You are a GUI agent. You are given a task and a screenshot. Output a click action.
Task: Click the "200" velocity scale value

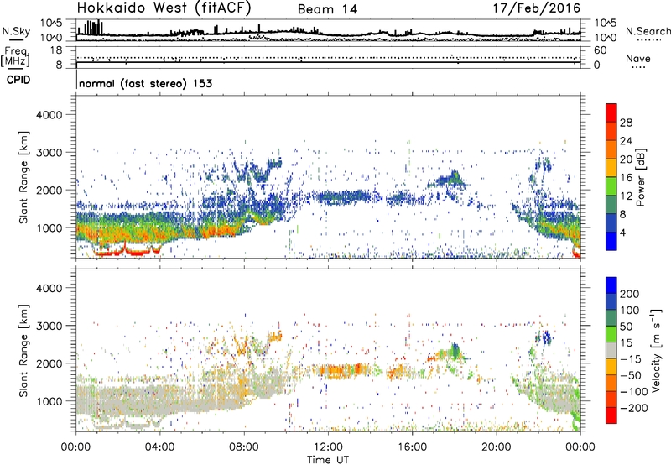point(630,294)
